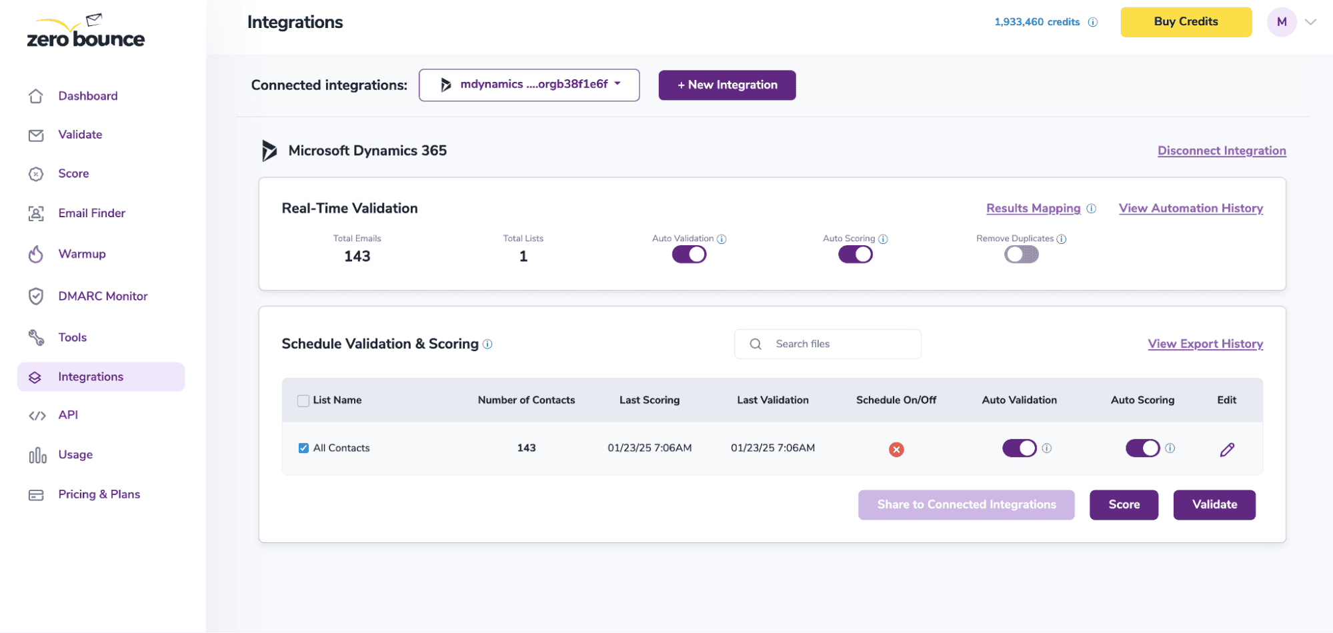This screenshot has height=633, width=1333.
Task: Click the Usage bar-chart icon
Action: pos(37,455)
